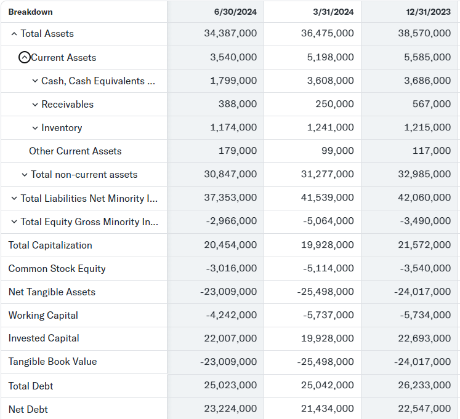The width and height of the screenshot is (460, 419).
Task: Click the Breakdown column header
Action: (30, 12)
